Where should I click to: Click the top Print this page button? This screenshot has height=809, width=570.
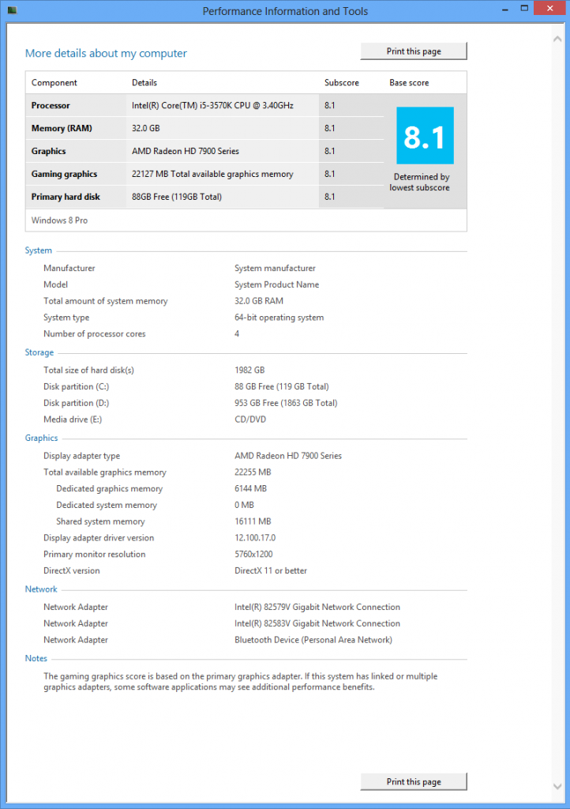[x=414, y=51]
